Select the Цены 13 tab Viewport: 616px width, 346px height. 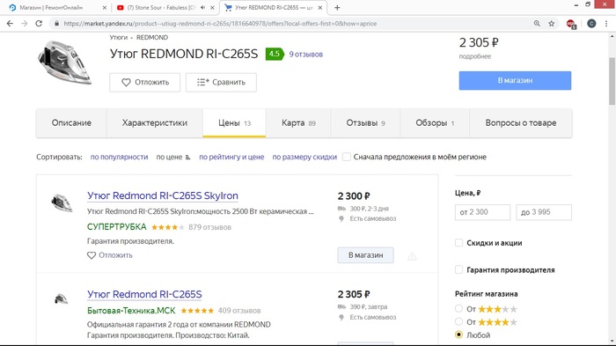click(x=234, y=123)
